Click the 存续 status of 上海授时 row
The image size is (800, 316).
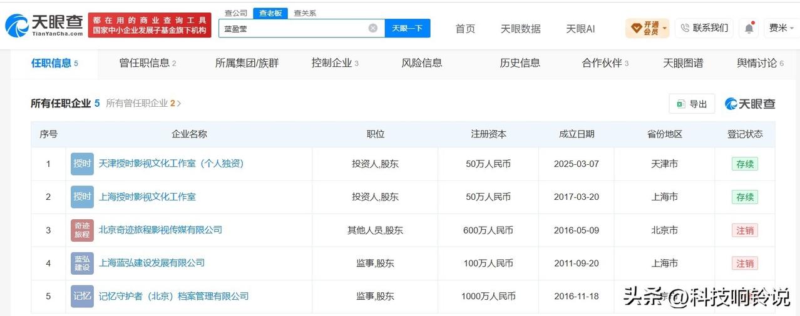click(x=745, y=197)
